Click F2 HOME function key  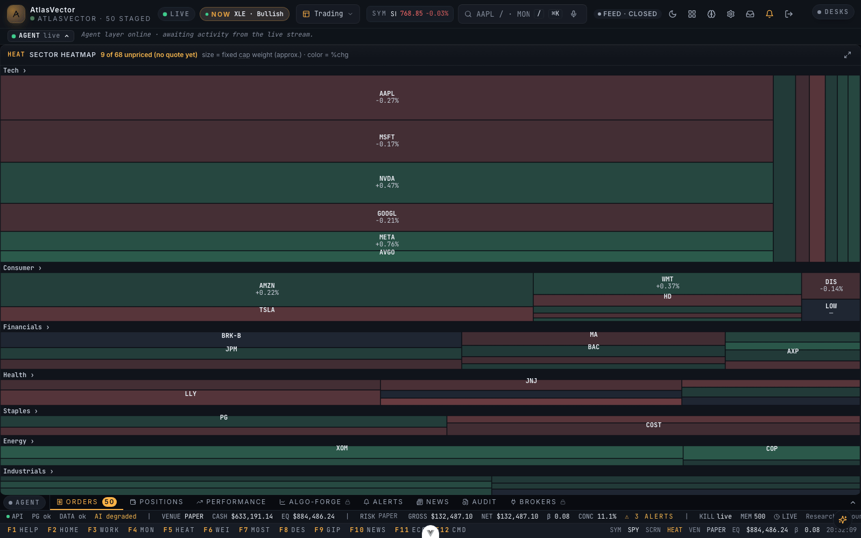pyautogui.click(x=63, y=530)
